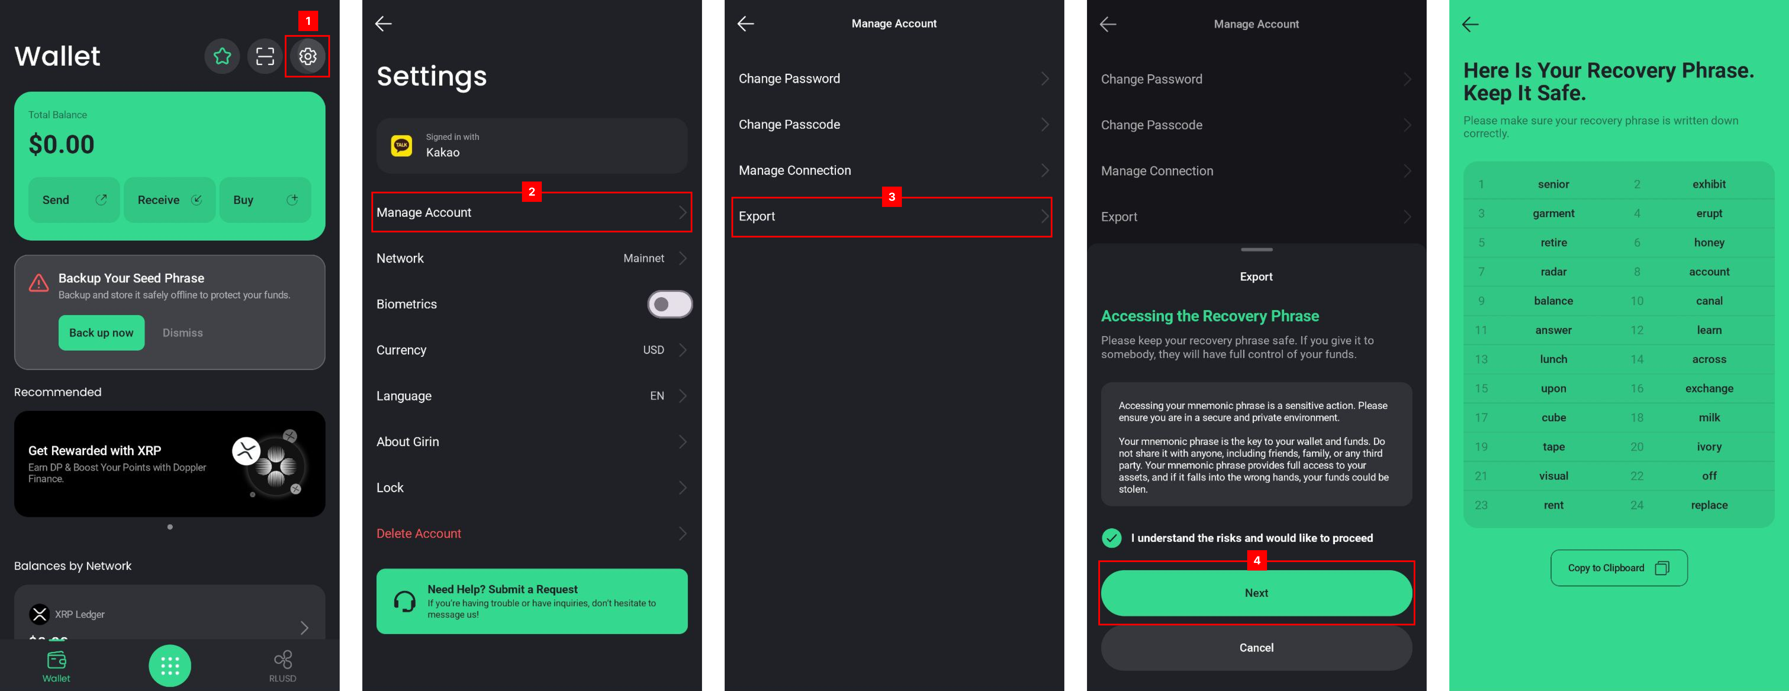Click Next in the Export sheet

(x=1256, y=593)
